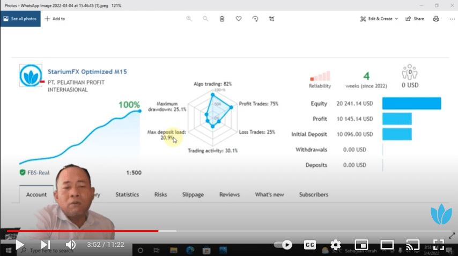Viewport: 458px width, 256px height.
Task: Share the photo
Action: (x=415, y=19)
